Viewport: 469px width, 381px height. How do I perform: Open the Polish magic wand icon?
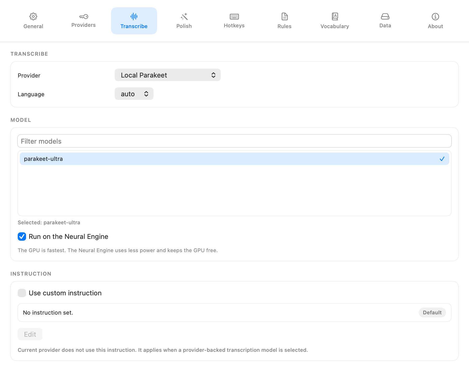(184, 17)
